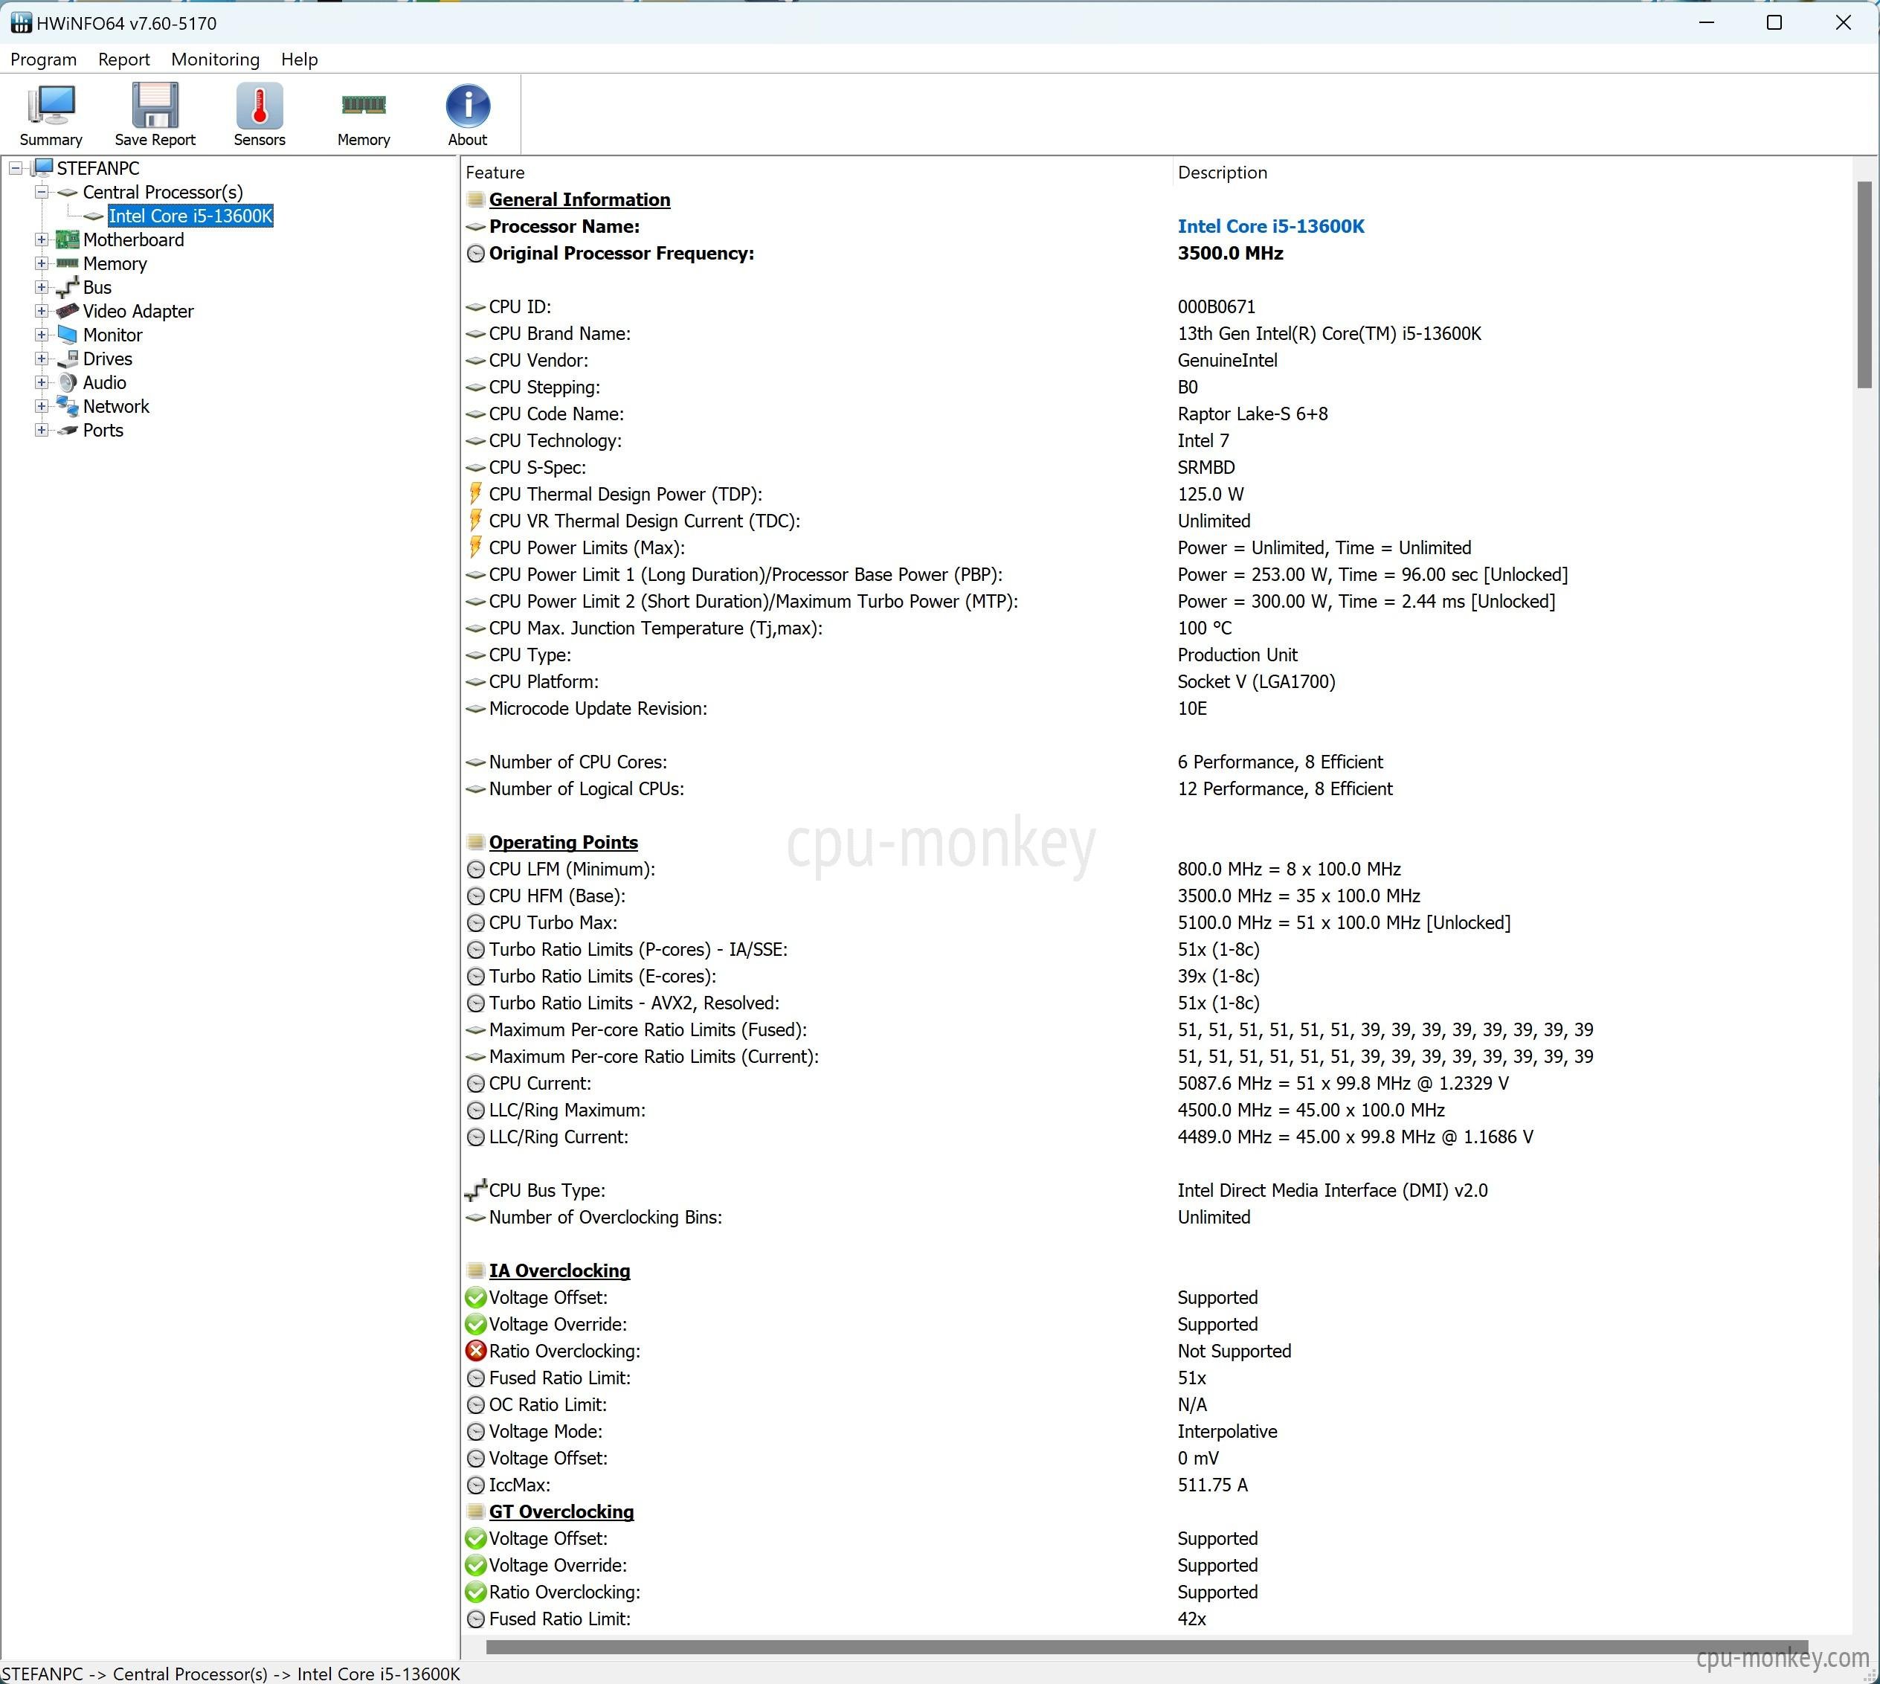Click the Motherboard tree icon
The height and width of the screenshot is (1684, 1880).
click(68, 240)
